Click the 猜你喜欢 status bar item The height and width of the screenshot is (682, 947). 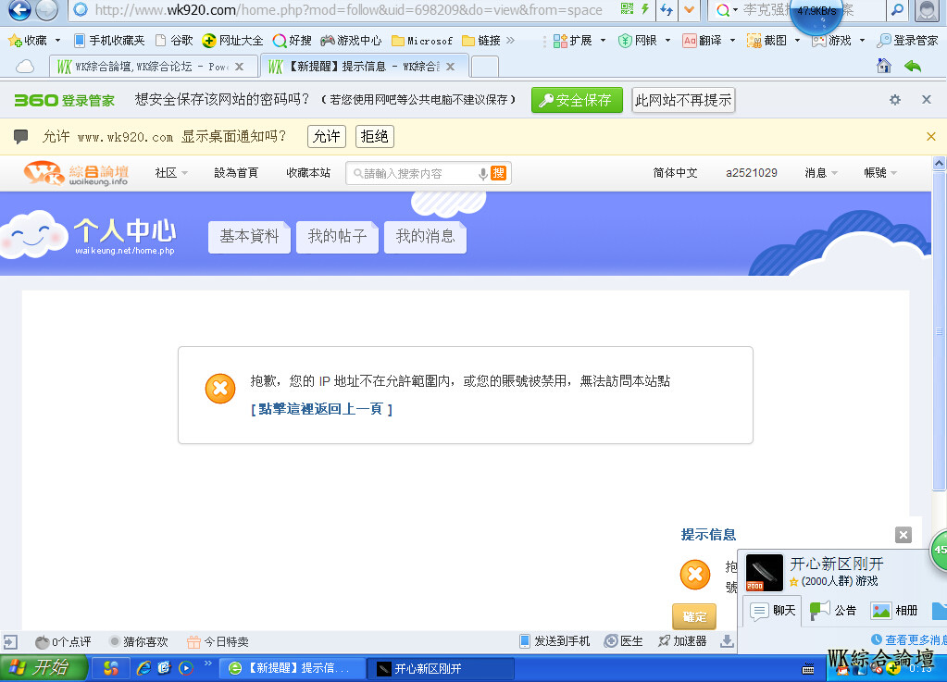[138, 641]
